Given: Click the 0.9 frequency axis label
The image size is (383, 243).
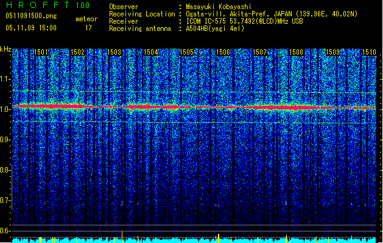Looking at the screenshot, I should (x=5, y=140).
